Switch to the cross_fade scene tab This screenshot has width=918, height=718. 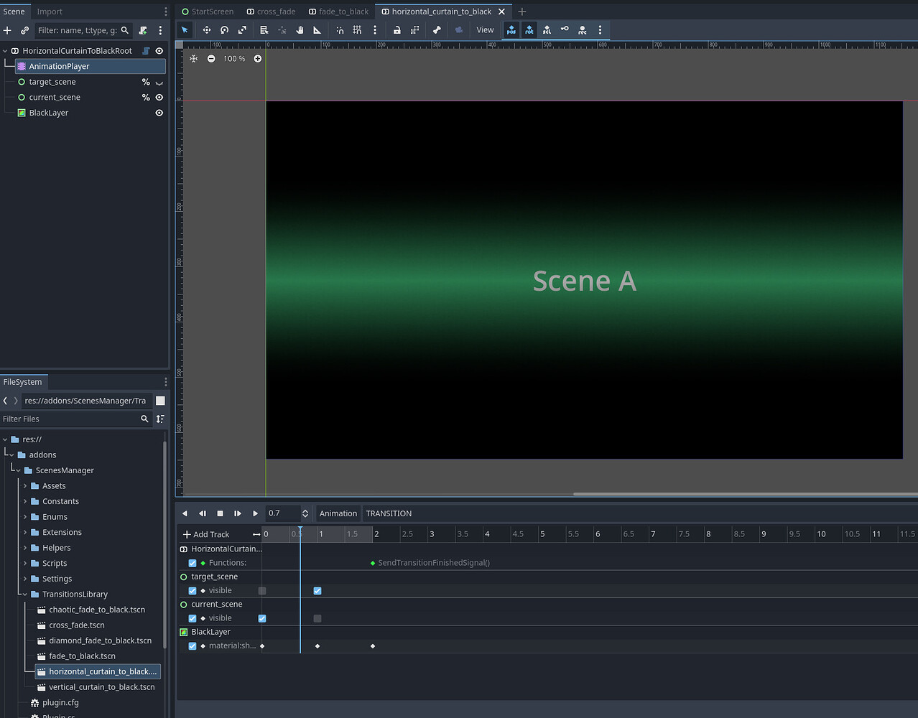(276, 11)
